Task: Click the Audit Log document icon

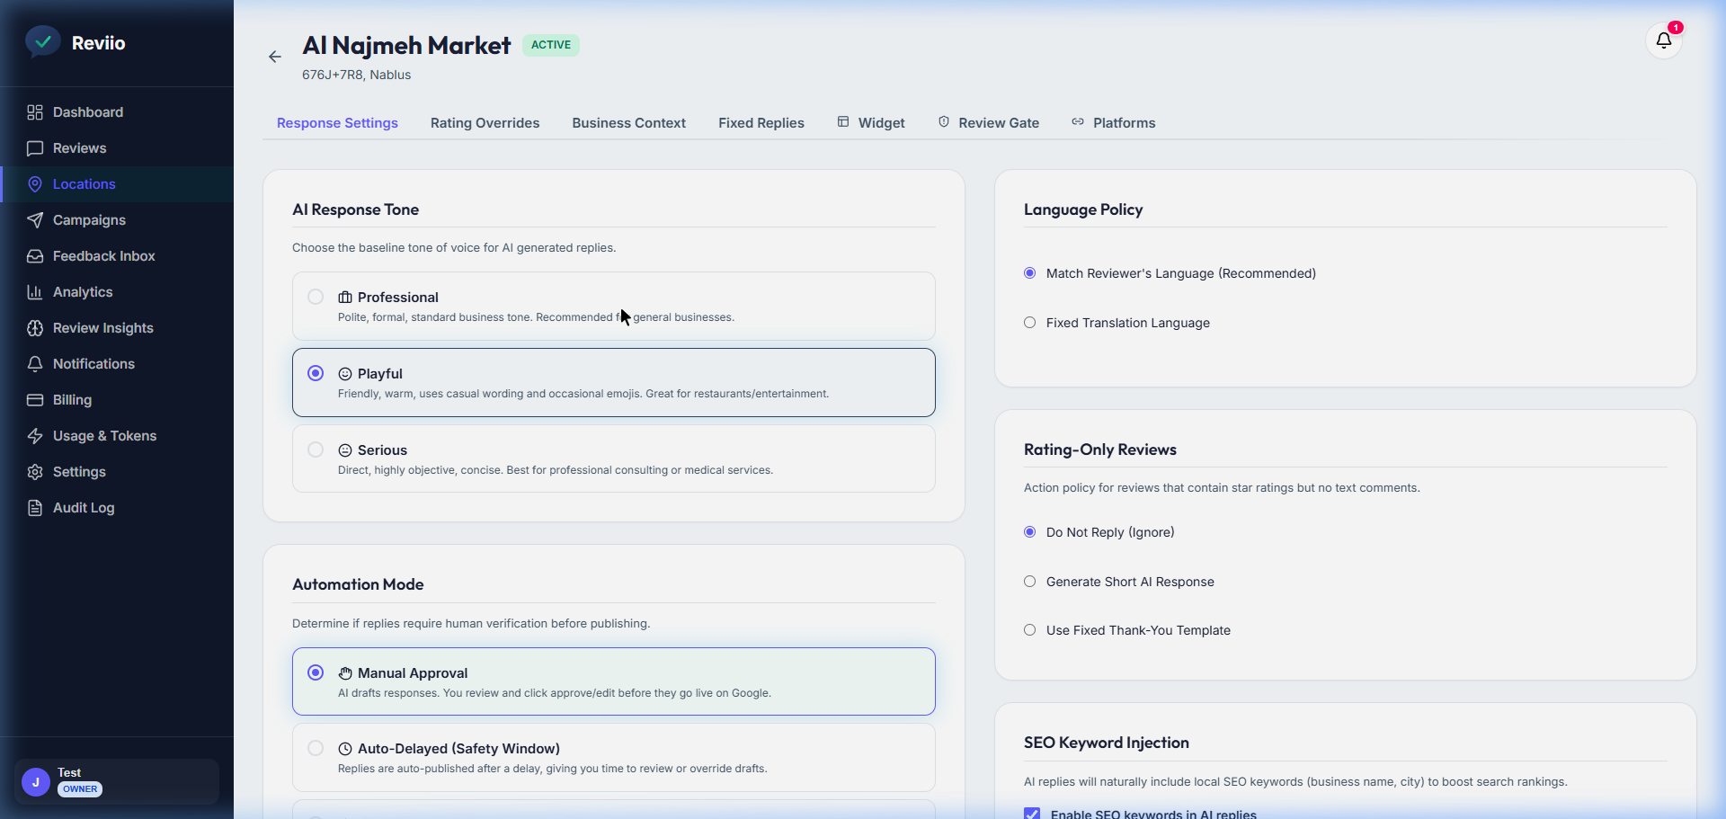Action: [x=35, y=508]
